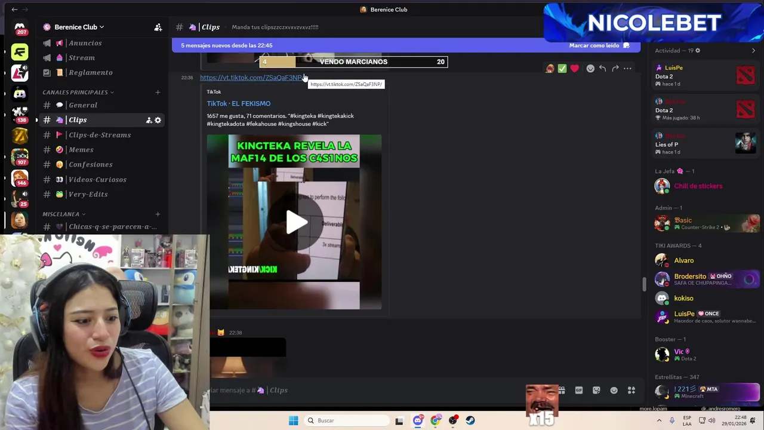The width and height of the screenshot is (764, 430).
Task: Open Task View on the taskbar
Action: (399, 420)
